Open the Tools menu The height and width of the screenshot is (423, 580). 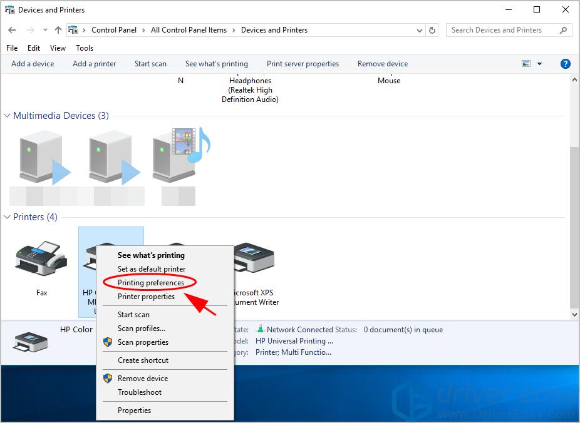84,48
